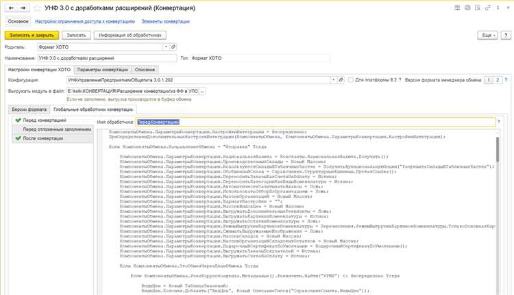
Task: Click the Имя обработчика input field
Action: (x=315, y=122)
